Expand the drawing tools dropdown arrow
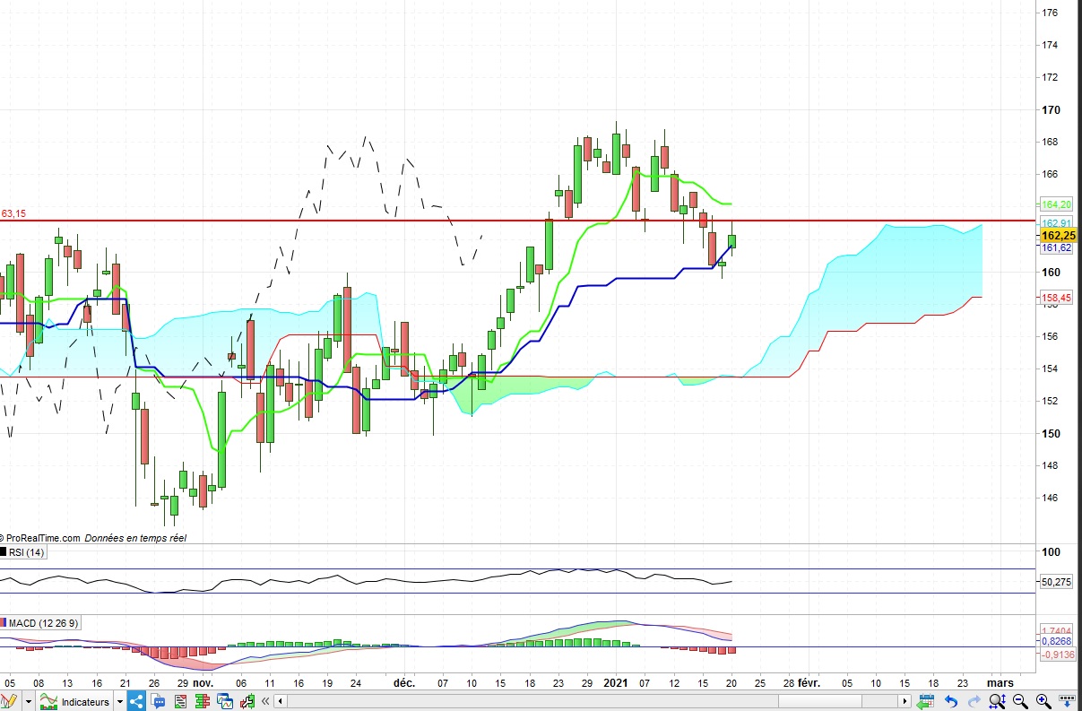The height and width of the screenshot is (711, 1082). pyautogui.click(x=29, y=701)
